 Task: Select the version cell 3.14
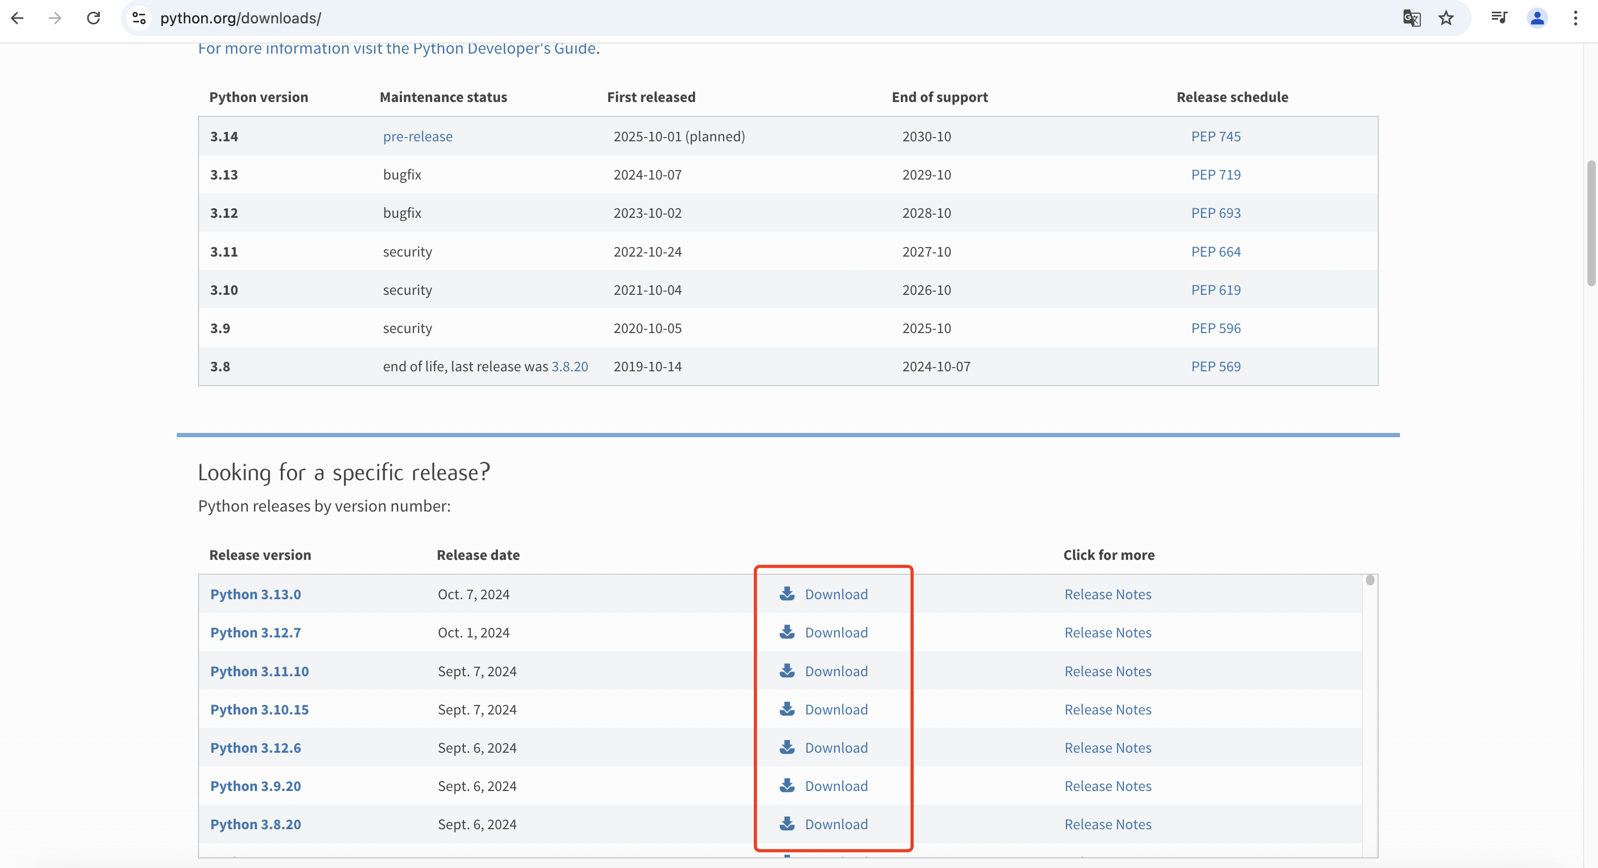tap(224, 137)
